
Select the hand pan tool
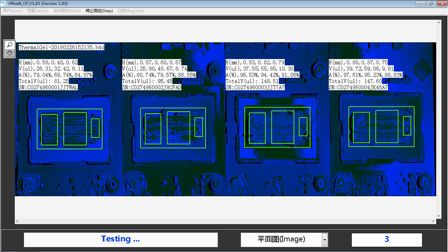point(10,53)
